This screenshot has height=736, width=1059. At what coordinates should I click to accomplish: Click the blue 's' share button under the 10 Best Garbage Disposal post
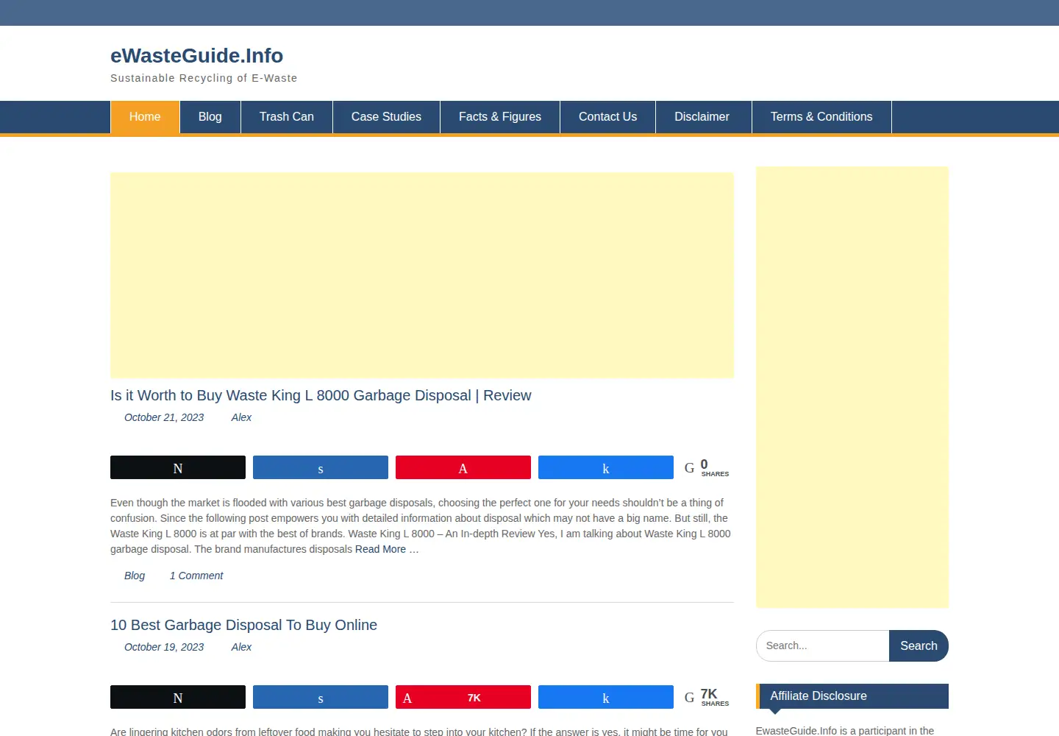(x=321, y=697)
